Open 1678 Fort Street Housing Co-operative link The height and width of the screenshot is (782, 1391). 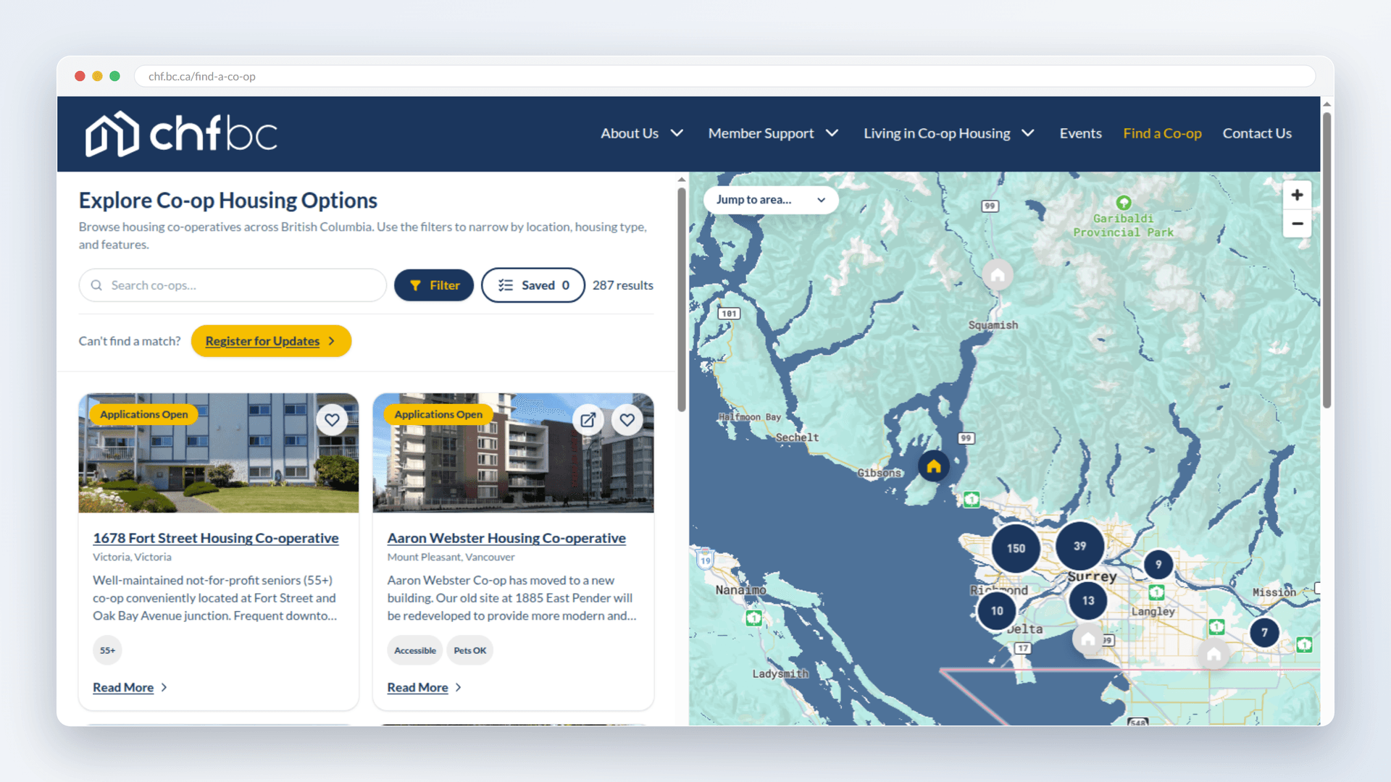coord(216,538)
